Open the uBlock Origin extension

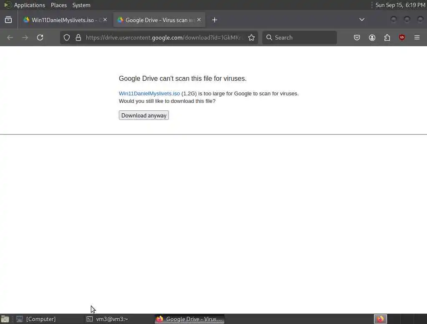point(402,37)
